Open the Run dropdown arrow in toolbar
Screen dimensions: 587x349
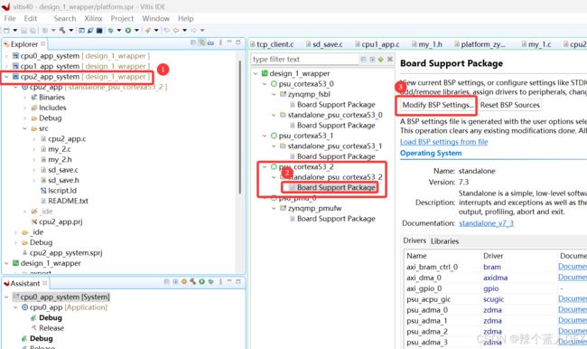[136, 31]
